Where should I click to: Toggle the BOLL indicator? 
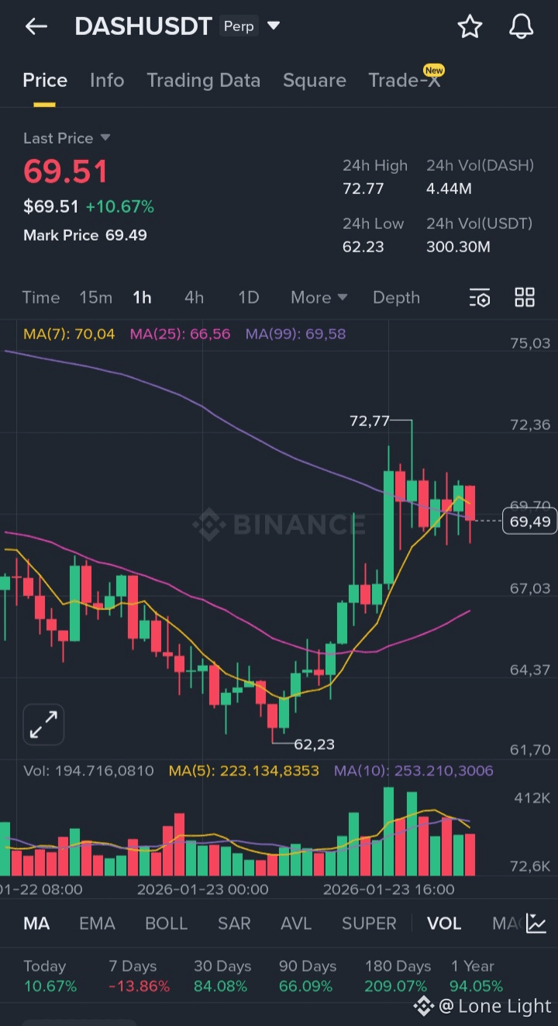coord(167,923)
